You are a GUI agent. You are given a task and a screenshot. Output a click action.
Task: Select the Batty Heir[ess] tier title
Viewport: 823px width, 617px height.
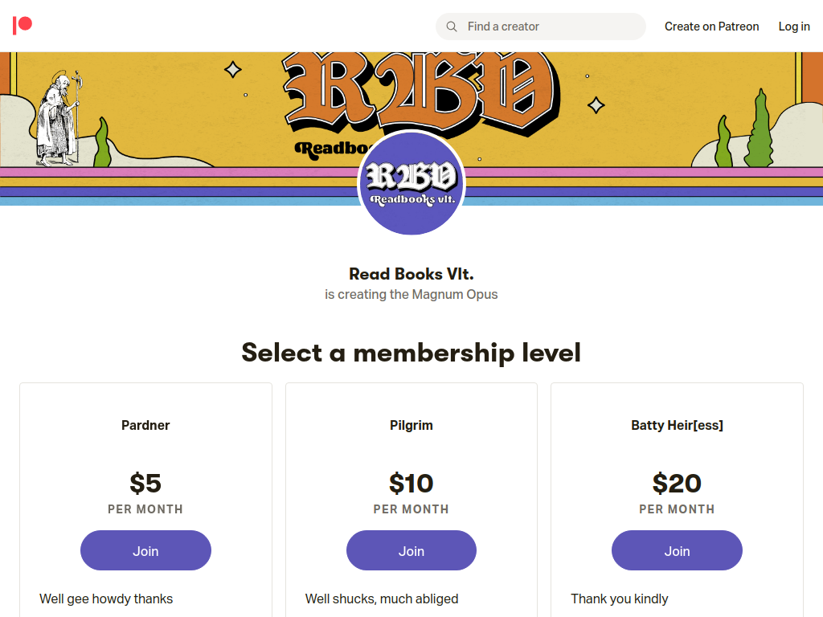[x=677, y=425]
